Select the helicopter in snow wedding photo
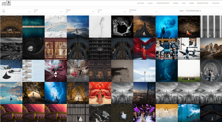This screenshot has height=122, width=222. point(11,71)
